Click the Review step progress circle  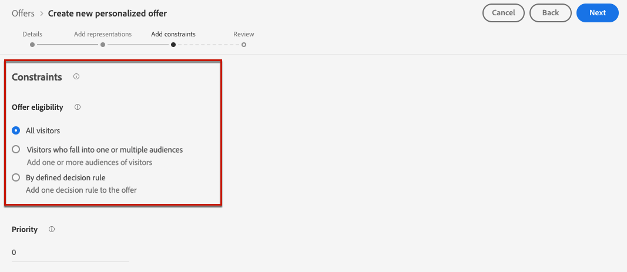tap(243, 45)
